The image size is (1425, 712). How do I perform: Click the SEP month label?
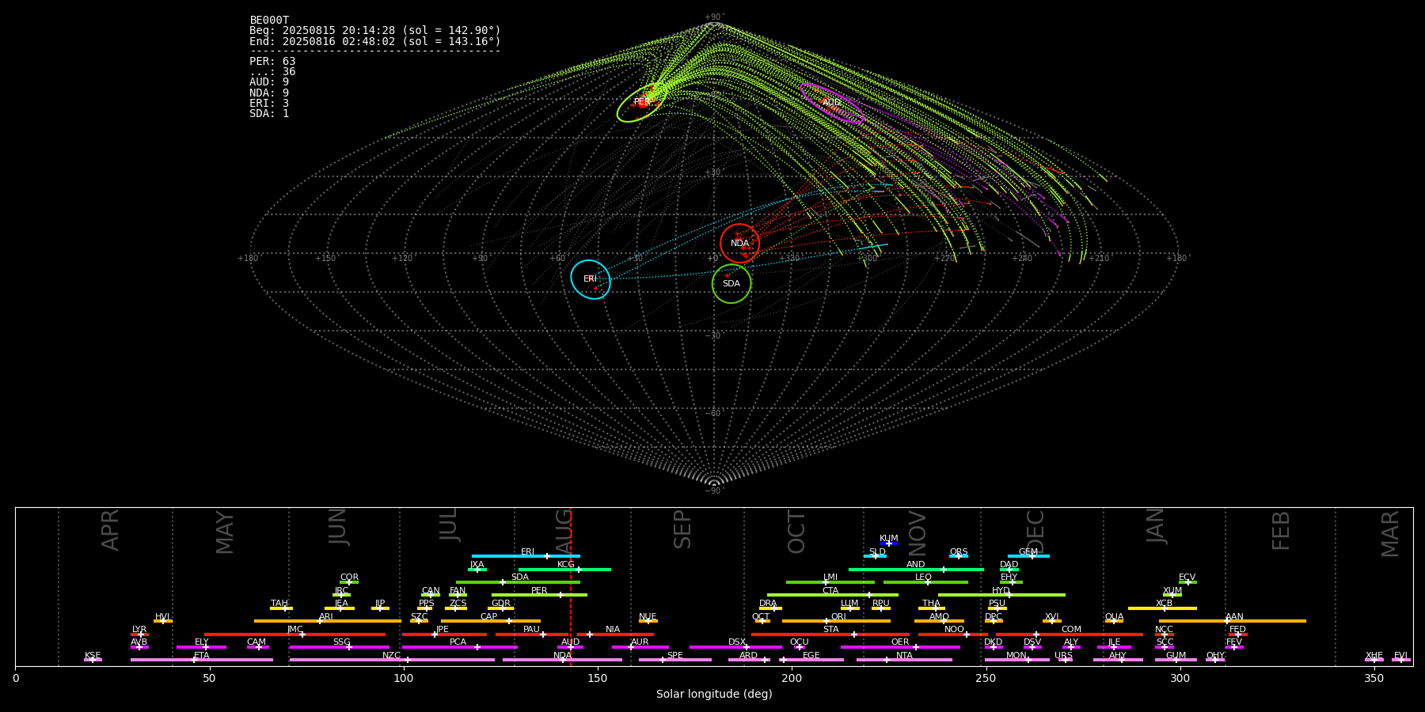682,529
